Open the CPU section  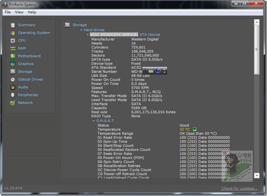pos(22,41)
